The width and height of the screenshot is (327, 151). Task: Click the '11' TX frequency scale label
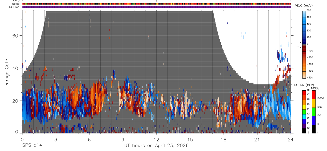[x=308, y=123]
